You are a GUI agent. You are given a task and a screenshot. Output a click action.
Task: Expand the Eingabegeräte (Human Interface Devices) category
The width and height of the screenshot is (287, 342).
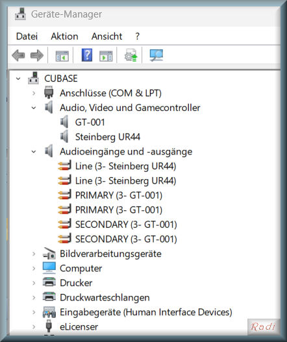coord(34,312)
